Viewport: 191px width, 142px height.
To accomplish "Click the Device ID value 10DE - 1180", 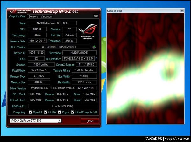I will coord(36,53).
